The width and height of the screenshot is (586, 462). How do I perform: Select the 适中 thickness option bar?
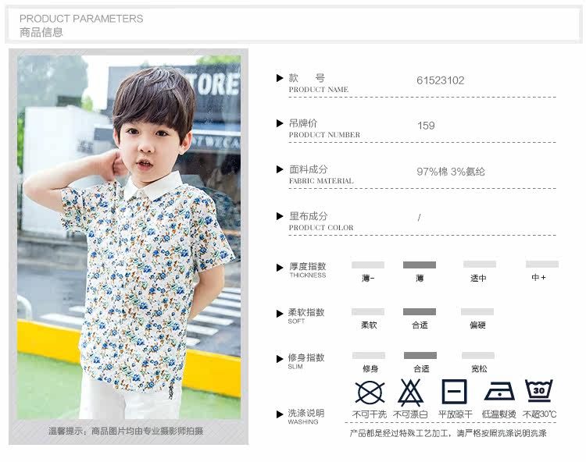(480, 265)
